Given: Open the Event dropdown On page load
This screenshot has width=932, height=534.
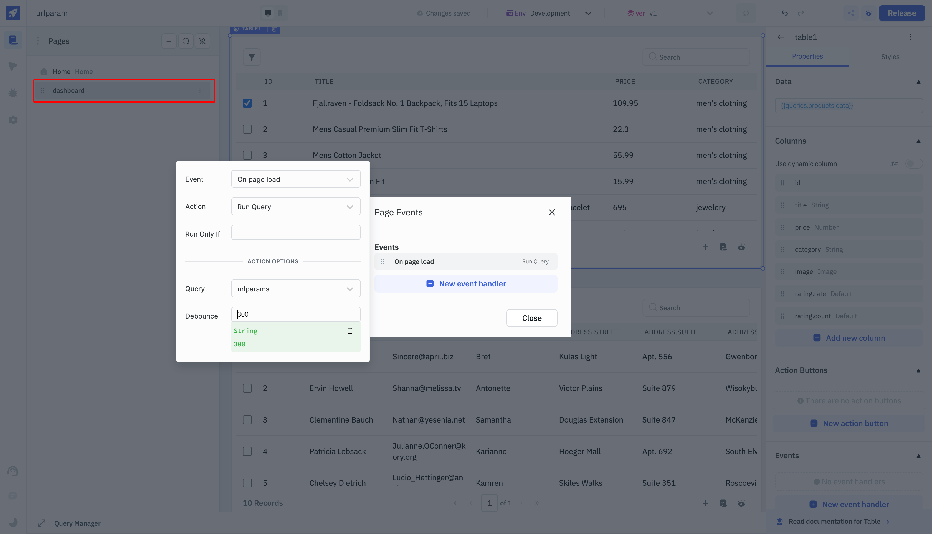Looking at the screenshot, I should 295,179.
